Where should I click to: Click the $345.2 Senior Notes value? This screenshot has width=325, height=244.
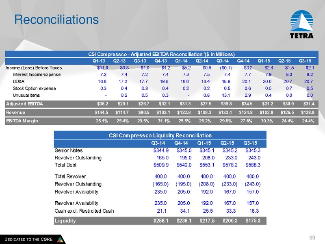click(x=230, y=150)
